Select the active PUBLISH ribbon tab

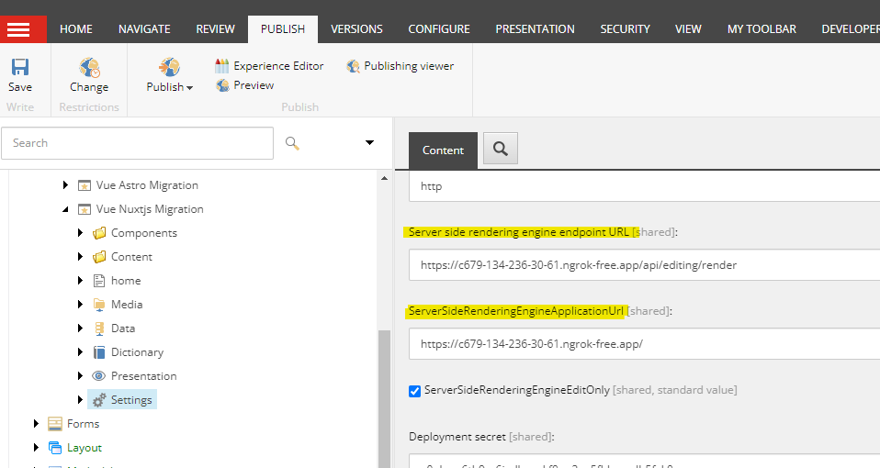point(283,29)
